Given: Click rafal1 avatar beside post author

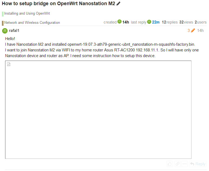Looking at the screenshot, I should point(5,31).
